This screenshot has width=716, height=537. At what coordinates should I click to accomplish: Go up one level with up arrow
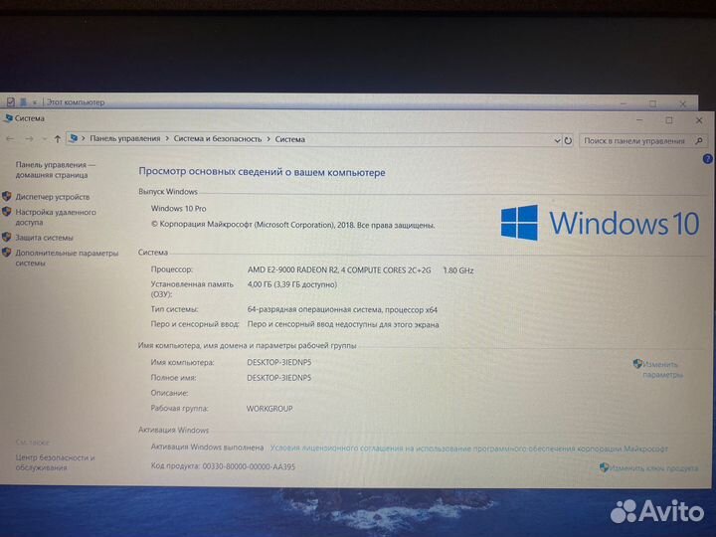pos(57,139)
